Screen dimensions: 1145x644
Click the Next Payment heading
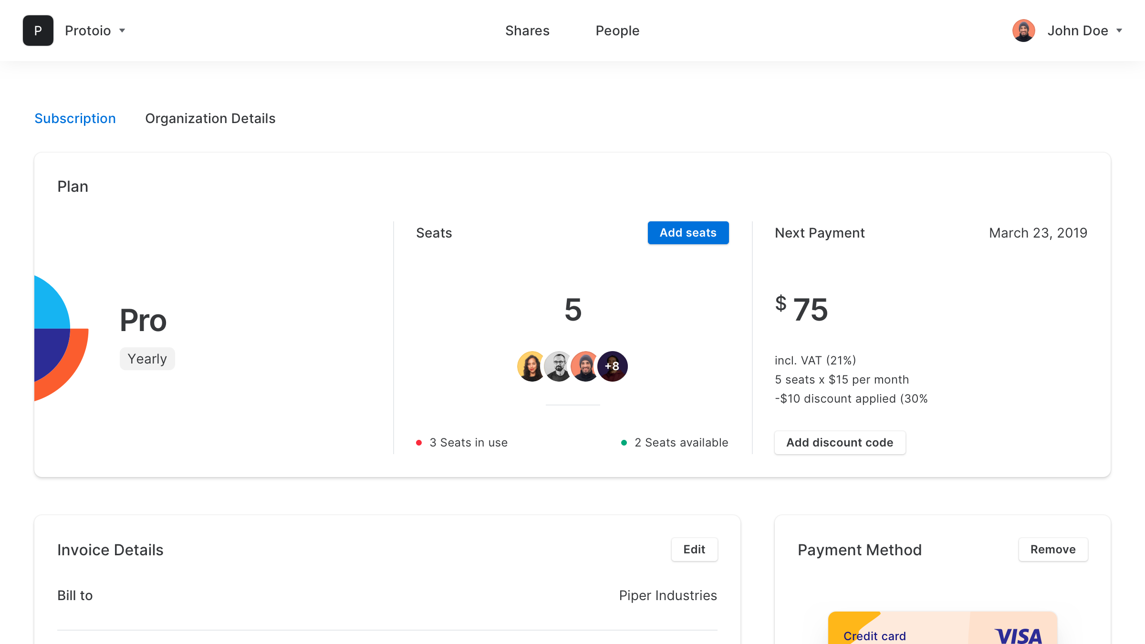point(820,233)
